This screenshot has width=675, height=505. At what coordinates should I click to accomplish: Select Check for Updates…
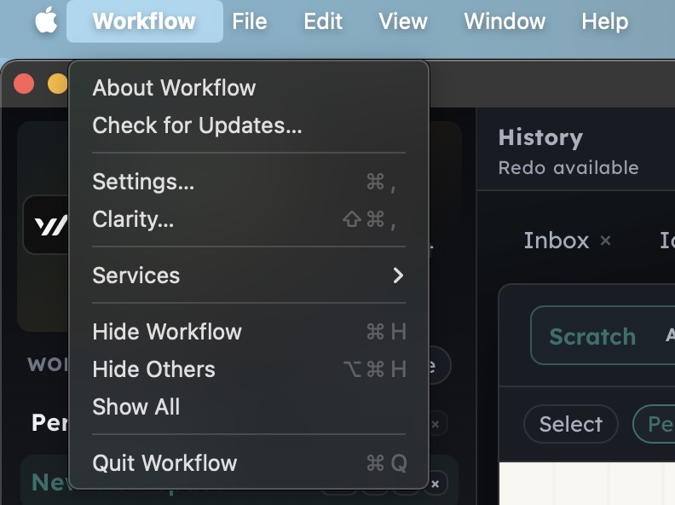(x=249, y=125)
